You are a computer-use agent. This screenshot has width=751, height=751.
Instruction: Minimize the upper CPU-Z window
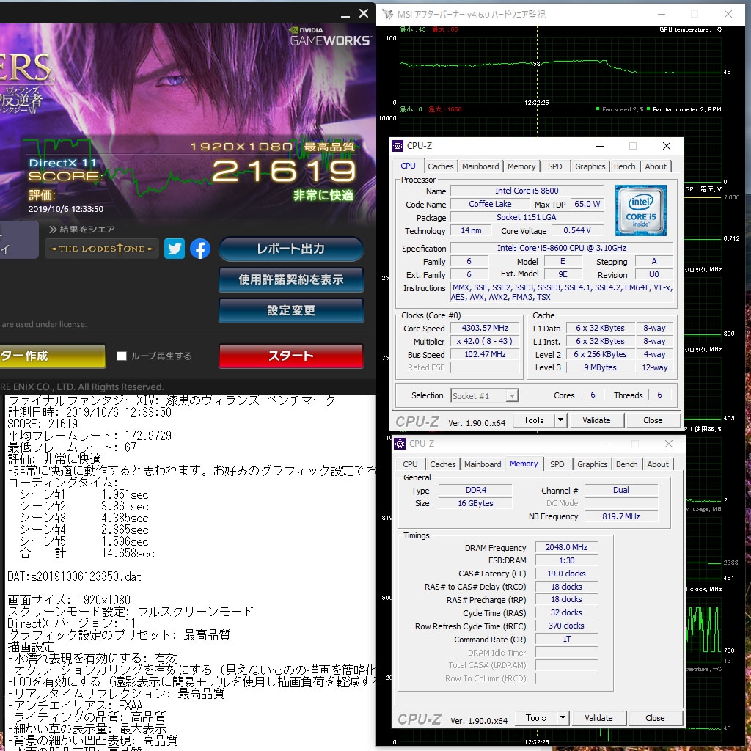[600, 146]
